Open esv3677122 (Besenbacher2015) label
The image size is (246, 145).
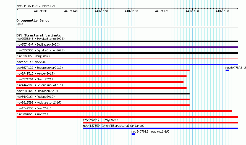pyautogui.click(x=40, y=68)
